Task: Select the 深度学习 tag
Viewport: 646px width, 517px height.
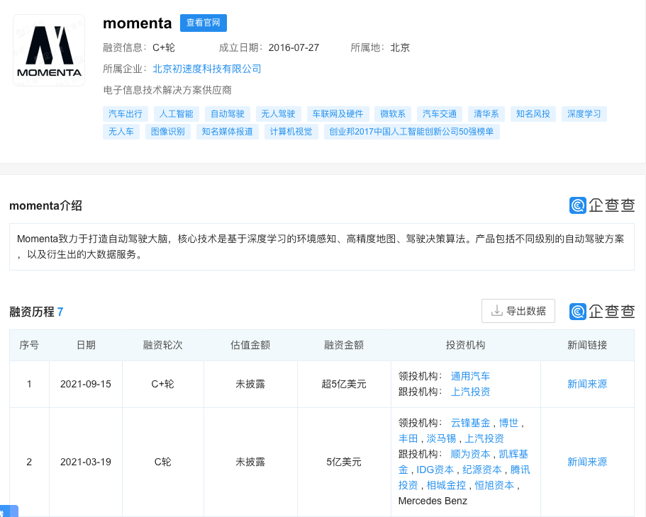Action: pyautogui.click(x=584, y=114)
